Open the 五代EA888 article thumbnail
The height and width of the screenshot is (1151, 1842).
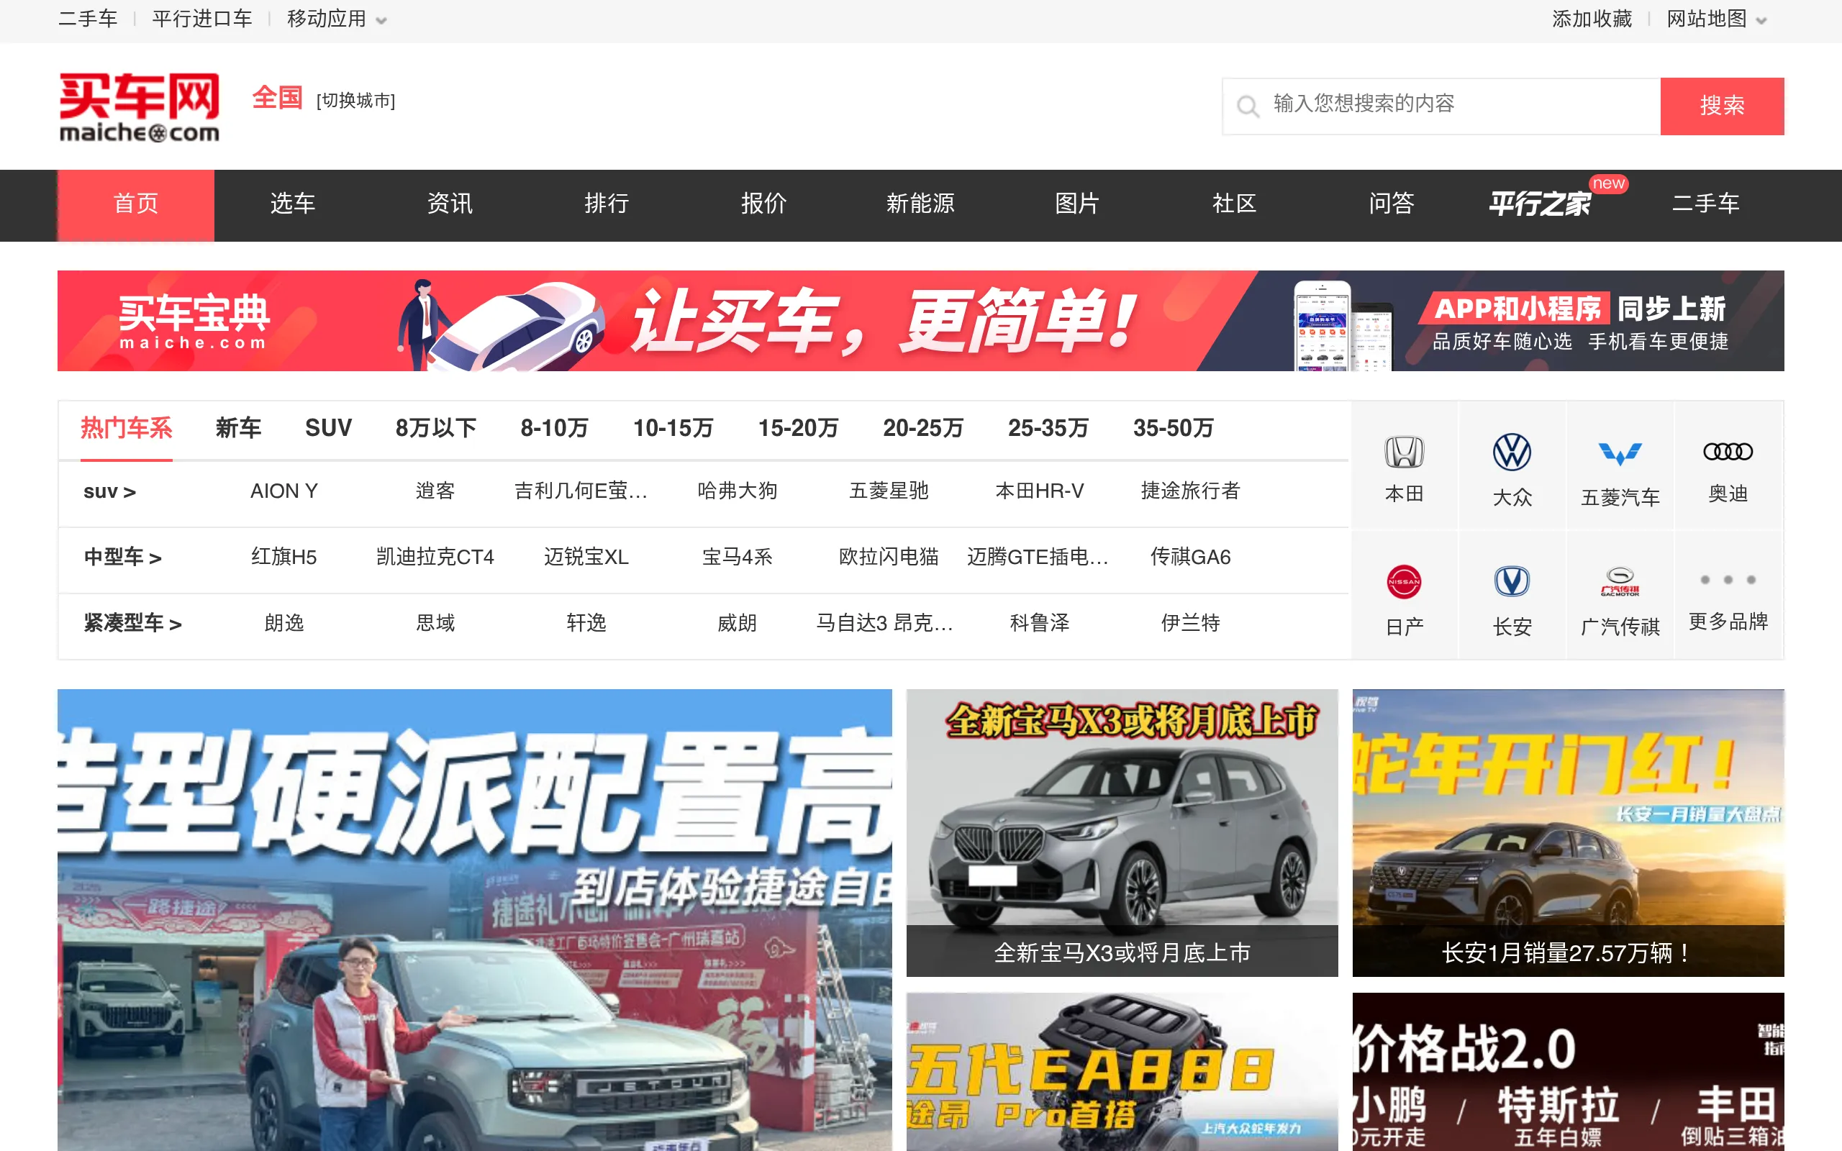click(x=1122, y=1072)
